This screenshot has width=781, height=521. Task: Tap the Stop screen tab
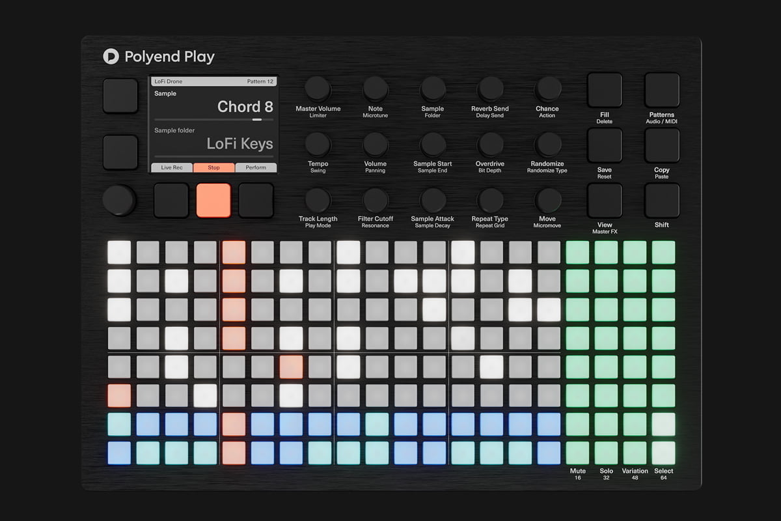(213, 167)
